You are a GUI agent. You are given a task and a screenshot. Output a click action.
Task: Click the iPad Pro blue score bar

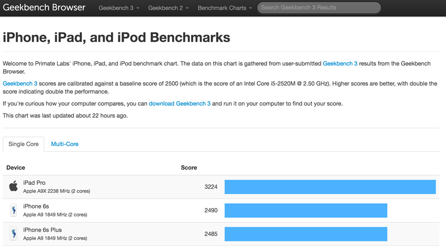(330, 187)
